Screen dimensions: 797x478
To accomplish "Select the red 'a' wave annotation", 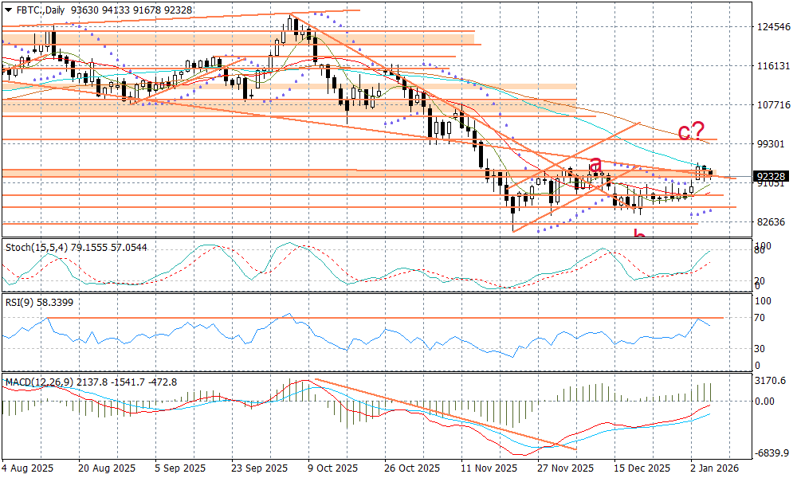I will coord(595,165).
